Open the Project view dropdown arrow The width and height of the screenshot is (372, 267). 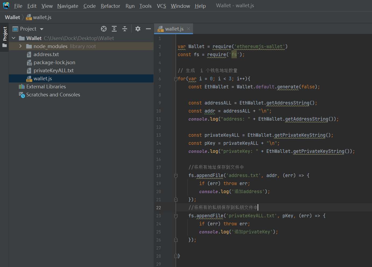tap(42, 29)
